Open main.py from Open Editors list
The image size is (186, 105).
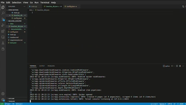coord(17,13)
